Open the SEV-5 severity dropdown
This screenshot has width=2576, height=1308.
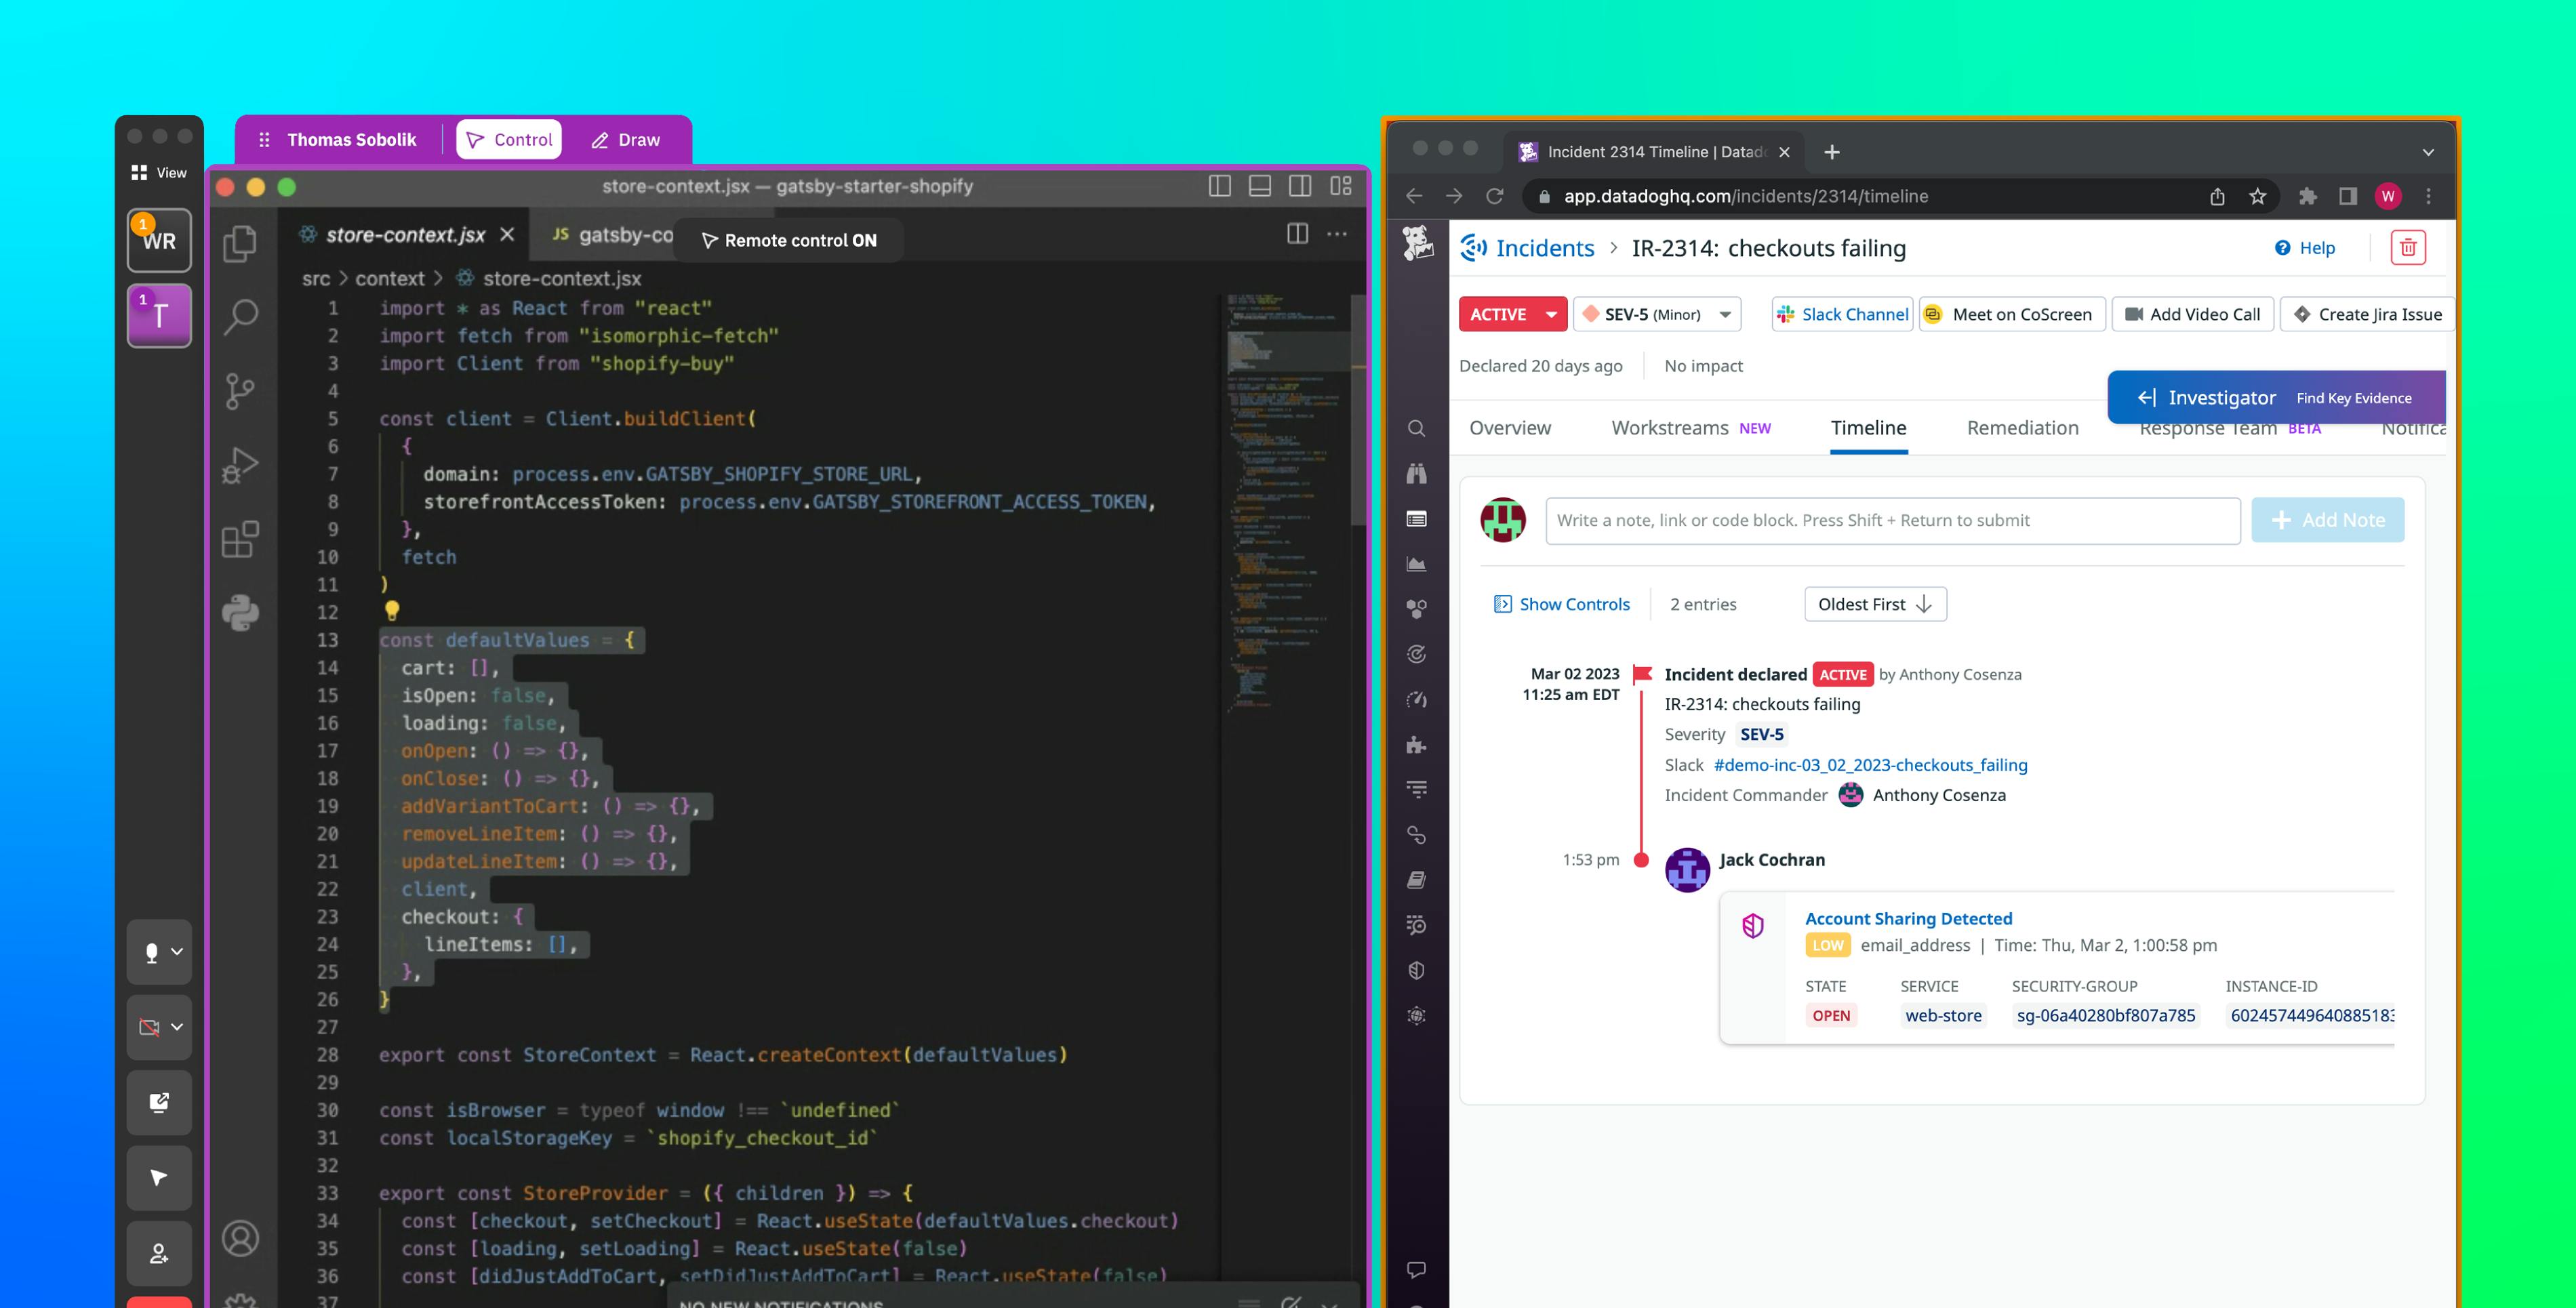click(1655, 313)
